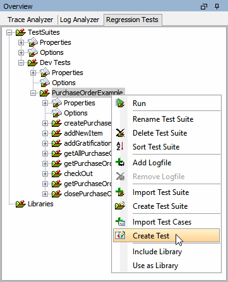Click the Delete Test Suite icon
Viewport: 228px width, 282px height.
120,133
